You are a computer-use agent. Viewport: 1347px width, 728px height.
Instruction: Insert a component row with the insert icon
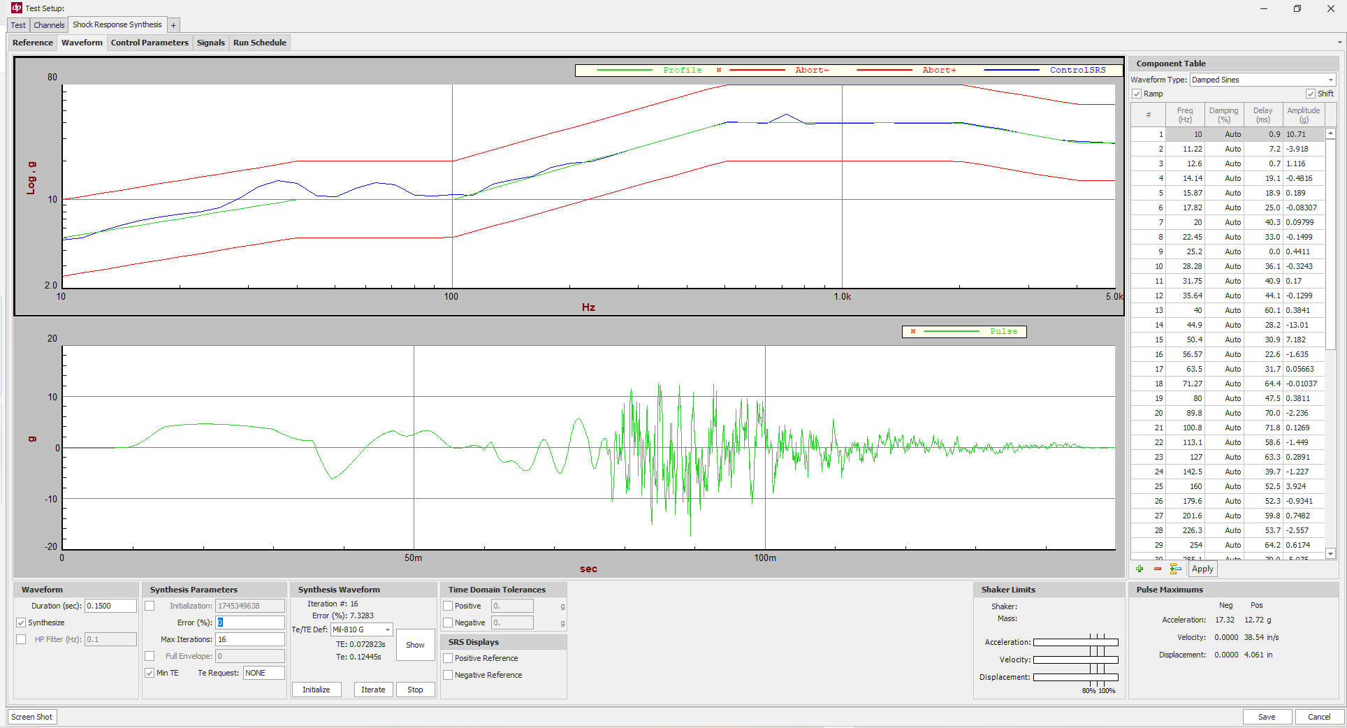(x=1175, y=569)
